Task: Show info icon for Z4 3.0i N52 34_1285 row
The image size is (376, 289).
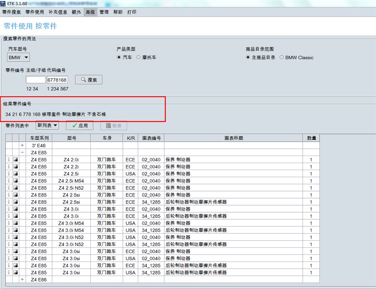Action: tap(9, 244)
